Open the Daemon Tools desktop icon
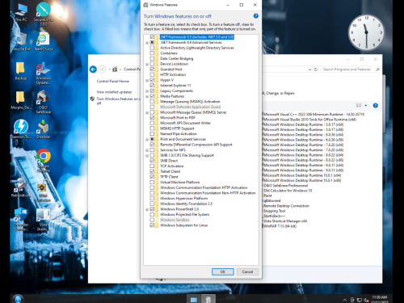This screenshot has width=404, height=303. (21, 128)
